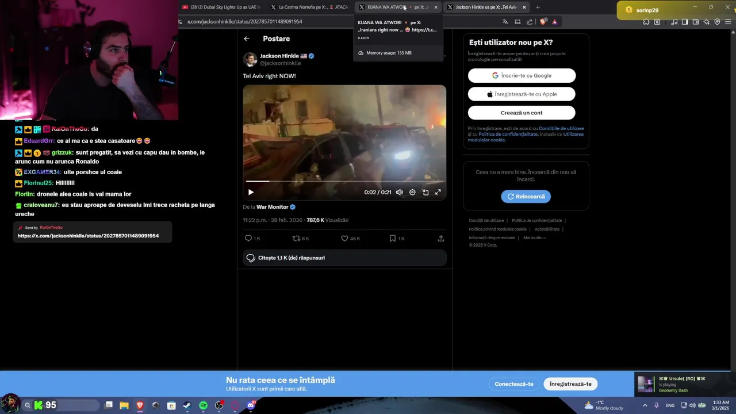Open the Brave VPN shield icon
The height and width of the screenshot is (414, 736).
[x=717, y=22]
